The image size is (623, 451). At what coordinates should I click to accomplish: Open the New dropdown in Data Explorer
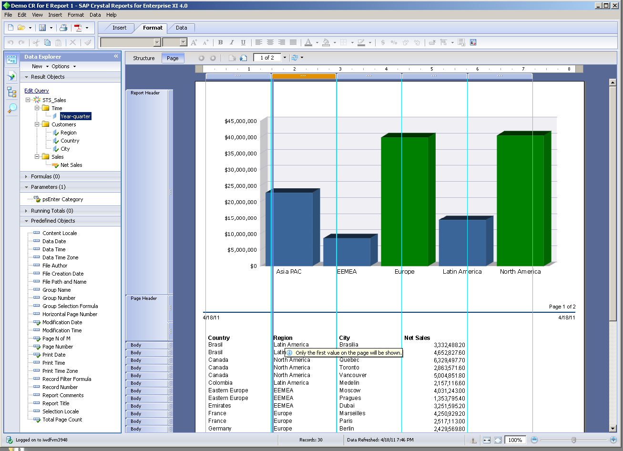pyautogui.click(x=41, y=66)
